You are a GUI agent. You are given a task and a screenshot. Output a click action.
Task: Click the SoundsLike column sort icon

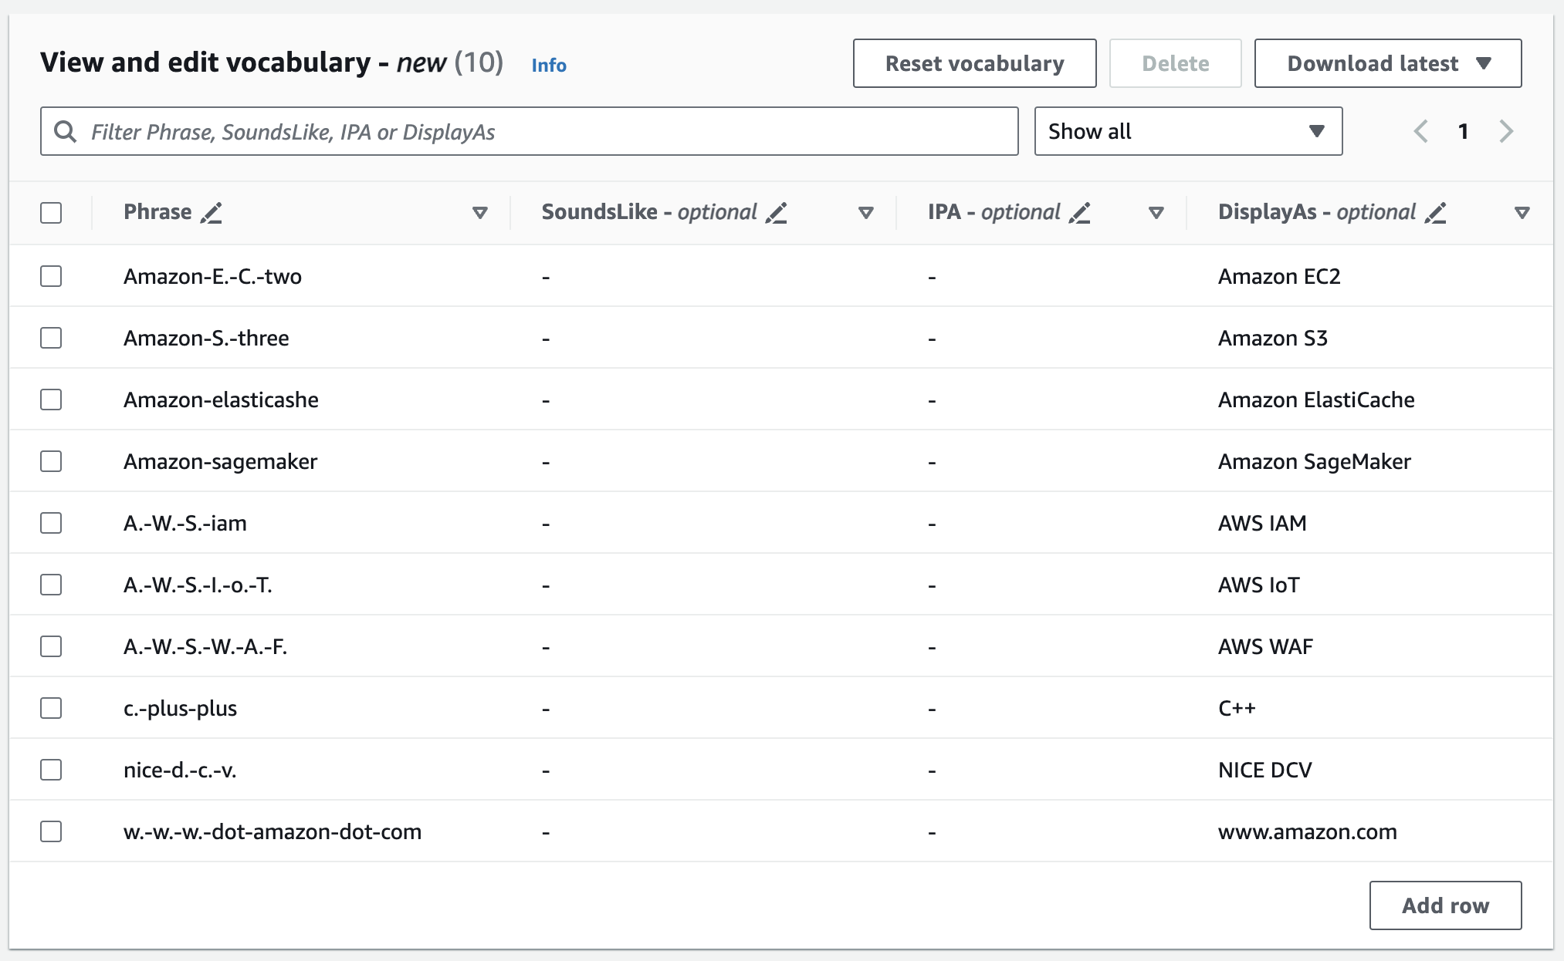click(x=872, y=212)
